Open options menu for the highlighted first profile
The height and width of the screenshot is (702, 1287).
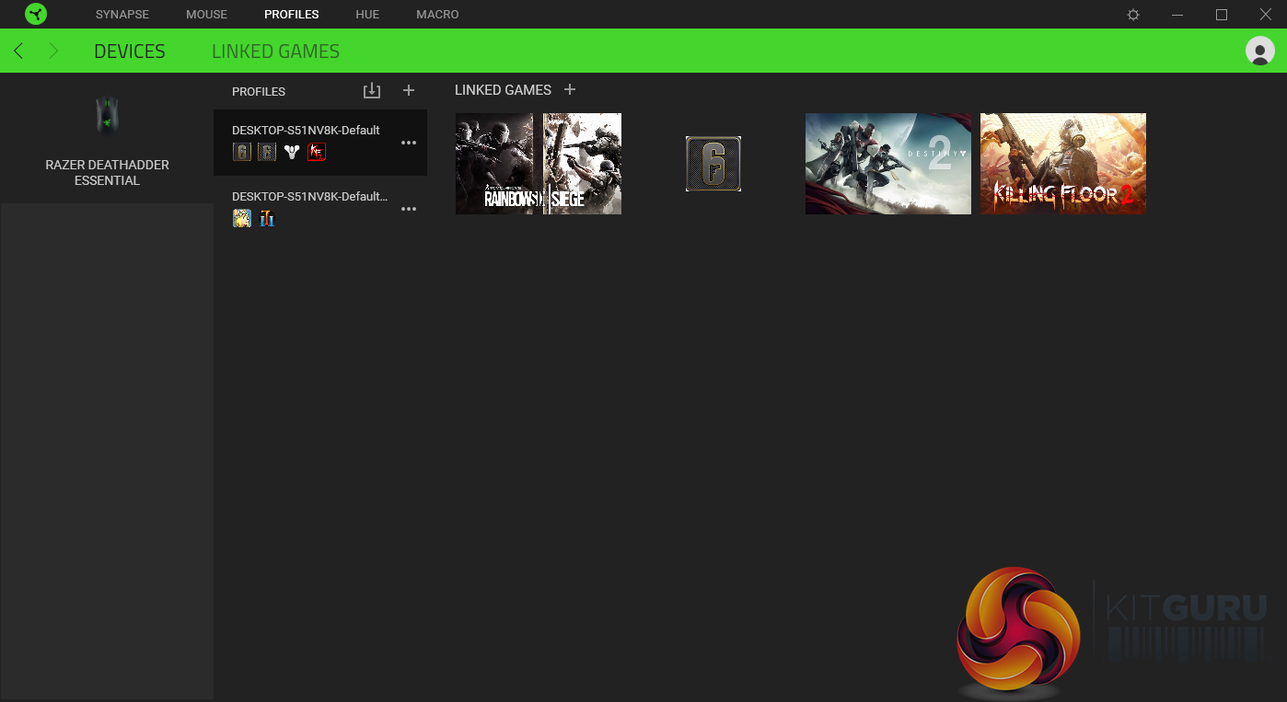[x=409, y=143]
